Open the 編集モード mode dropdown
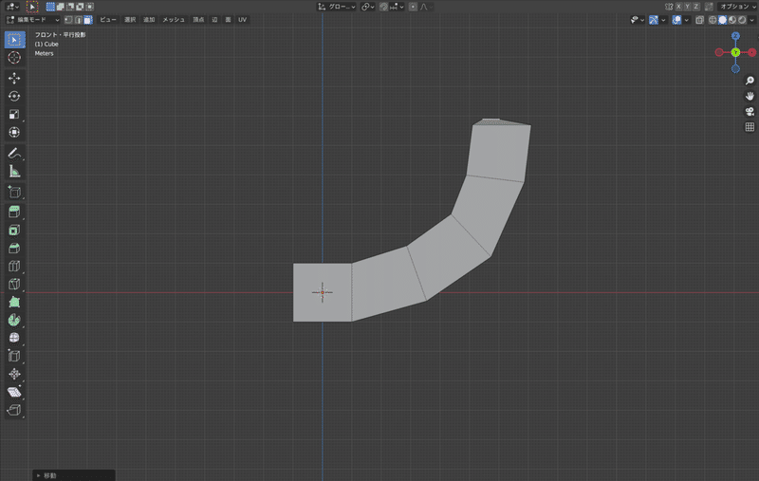 [32, 20]
